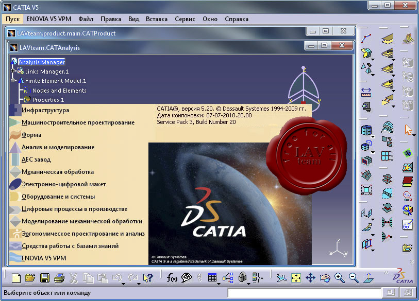Open the Пуск menu
The width and height of the screenshot is (419, 301).
point(12,19)
